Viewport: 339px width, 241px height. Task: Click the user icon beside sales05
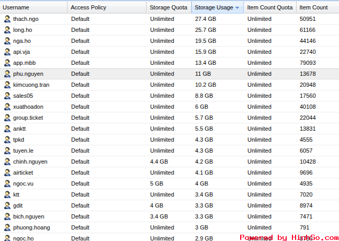[x=7, y=96]
